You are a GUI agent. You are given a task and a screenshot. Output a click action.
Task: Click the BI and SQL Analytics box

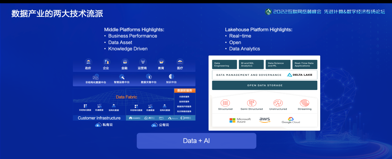click(x=251, y=65)
